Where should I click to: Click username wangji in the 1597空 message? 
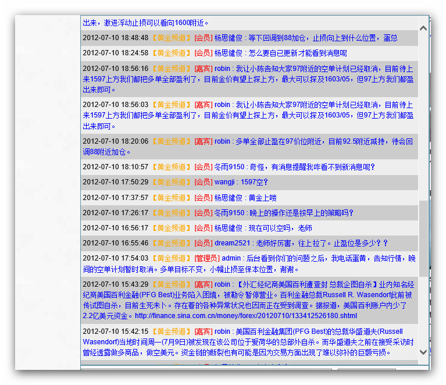(x=224, y=182)
